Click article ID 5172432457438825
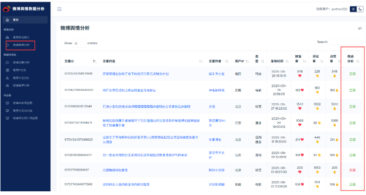 79,140
